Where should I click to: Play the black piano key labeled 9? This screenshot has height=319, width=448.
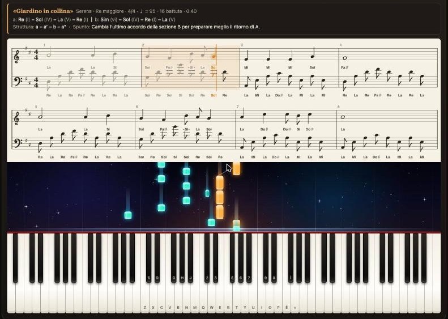[x=266, y=258]
